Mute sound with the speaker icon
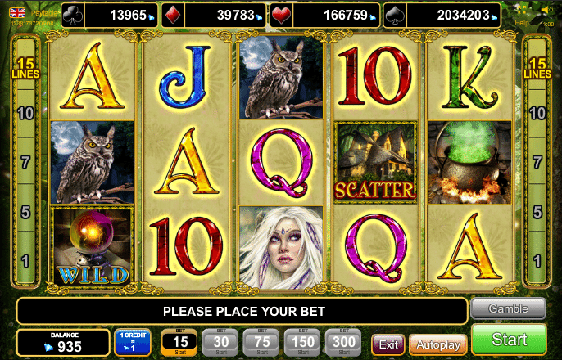The height and width of the screenshot is (360, 562). click(x=546, y=11)
